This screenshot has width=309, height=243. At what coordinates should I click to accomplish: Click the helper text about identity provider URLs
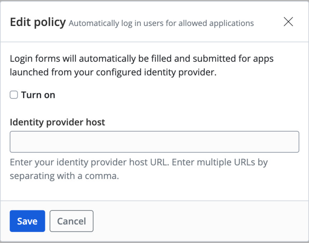click(x=138, y=169)
